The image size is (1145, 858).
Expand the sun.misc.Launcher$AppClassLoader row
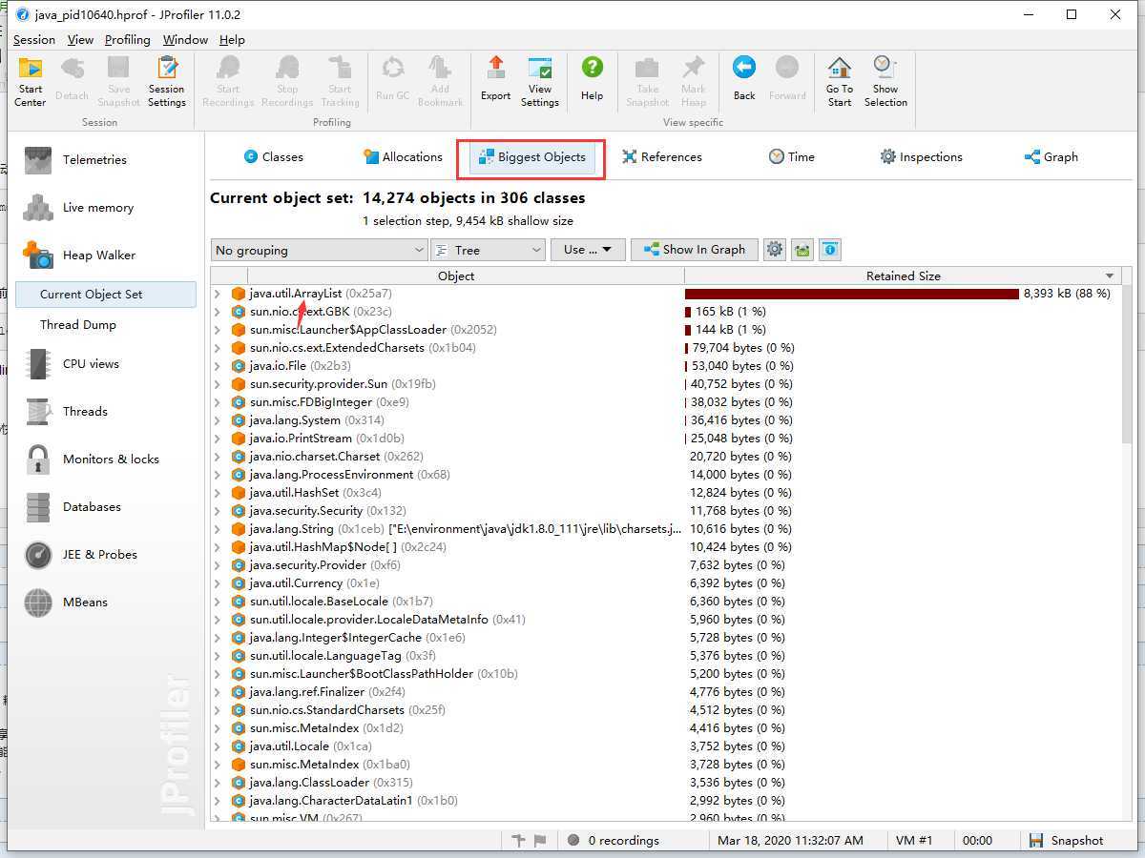[x=218, y=330]
